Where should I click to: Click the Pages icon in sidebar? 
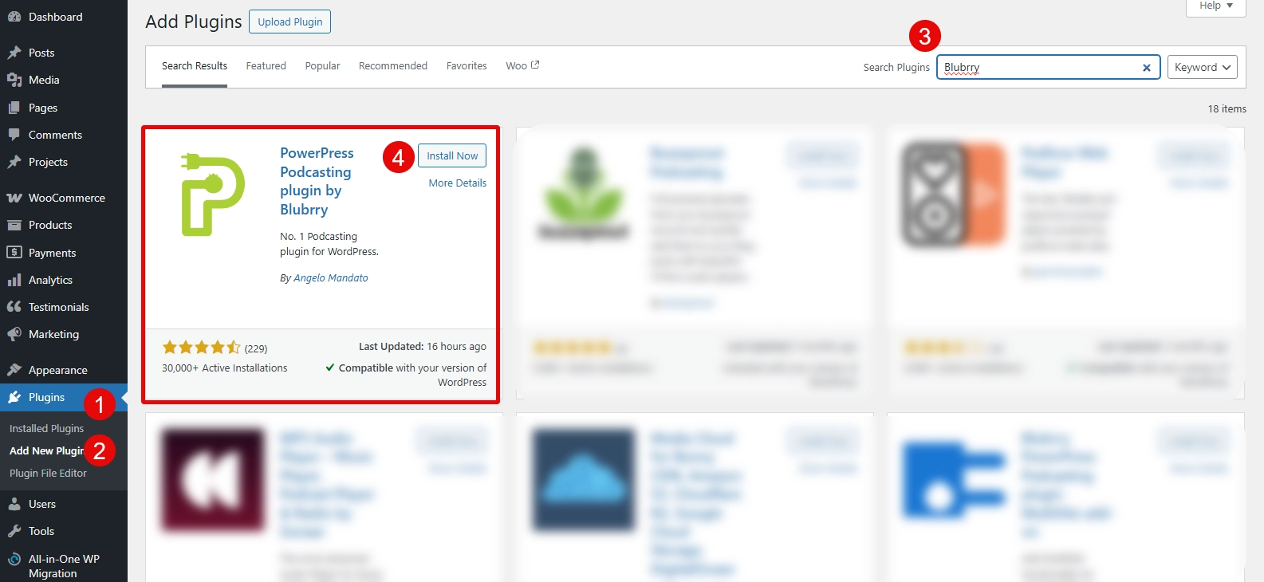(14, 108)
